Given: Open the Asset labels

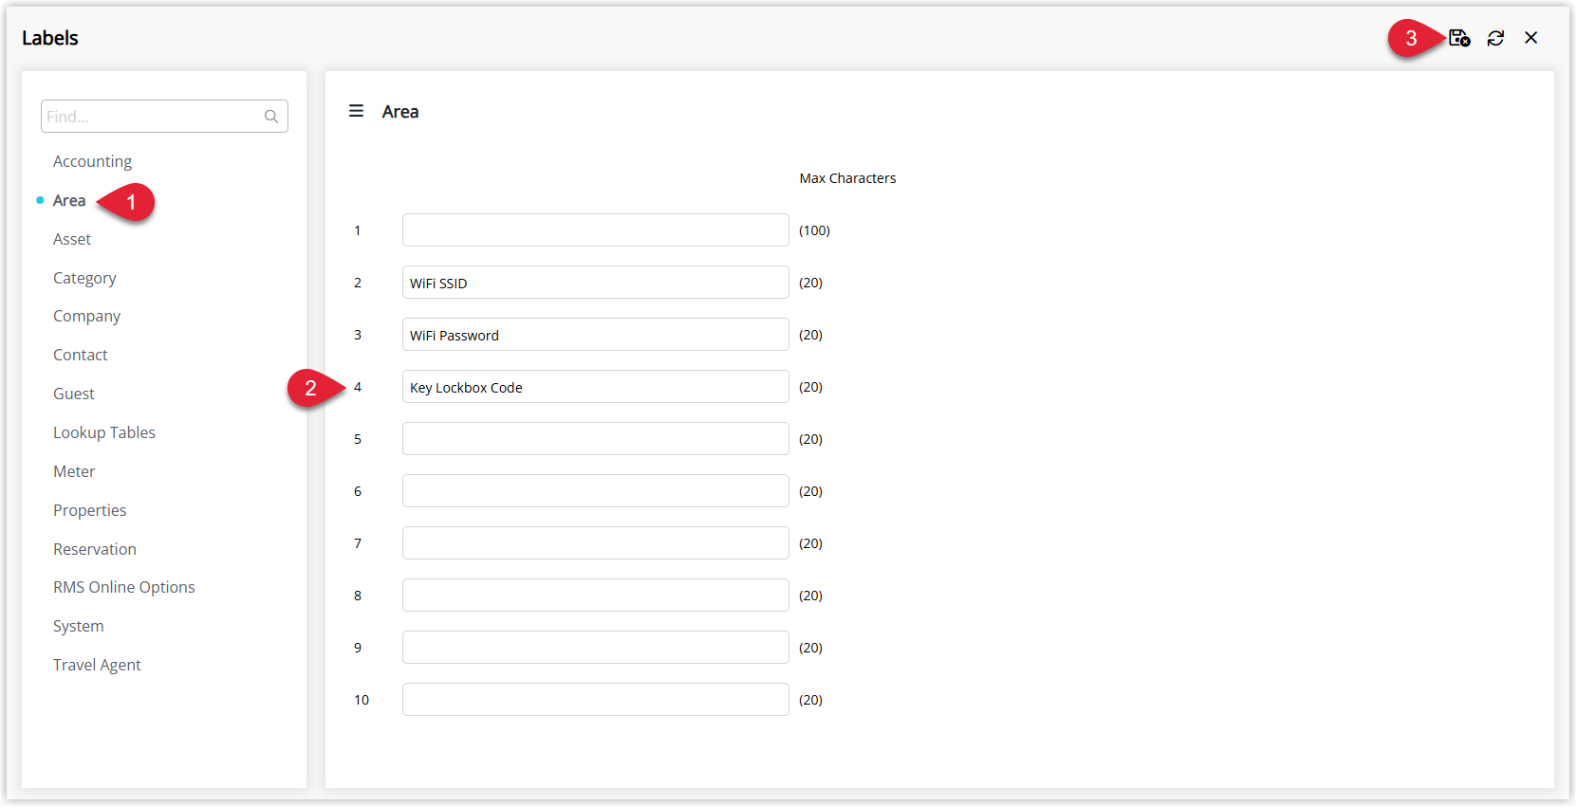Looking at the screenshot, I should pyautogui.click(x=72, y=239).
